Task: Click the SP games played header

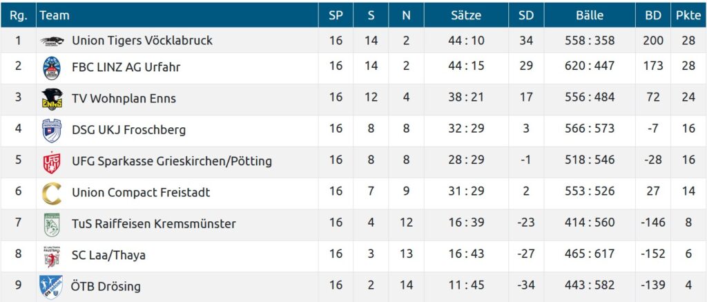Action: click(x=336, y=15)
